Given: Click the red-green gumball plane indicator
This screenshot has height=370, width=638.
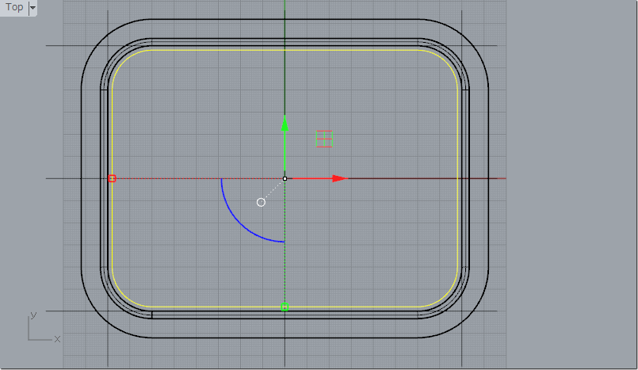Looking at the screenshot, I should tap(324, 139).
